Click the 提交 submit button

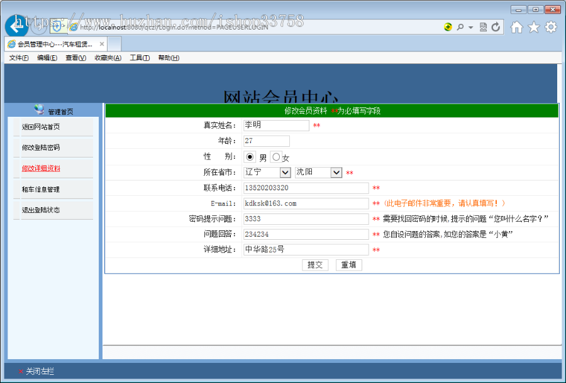coord(315,264)
